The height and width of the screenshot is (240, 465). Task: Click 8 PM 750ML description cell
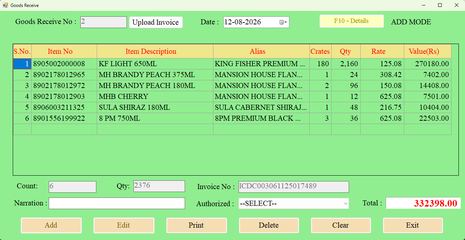pos(155,119)
